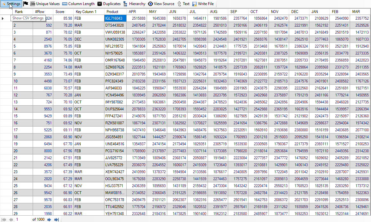Open the Column Length tool
The width and height of the screenshot is (371, 222).
[x=78, y=4]
